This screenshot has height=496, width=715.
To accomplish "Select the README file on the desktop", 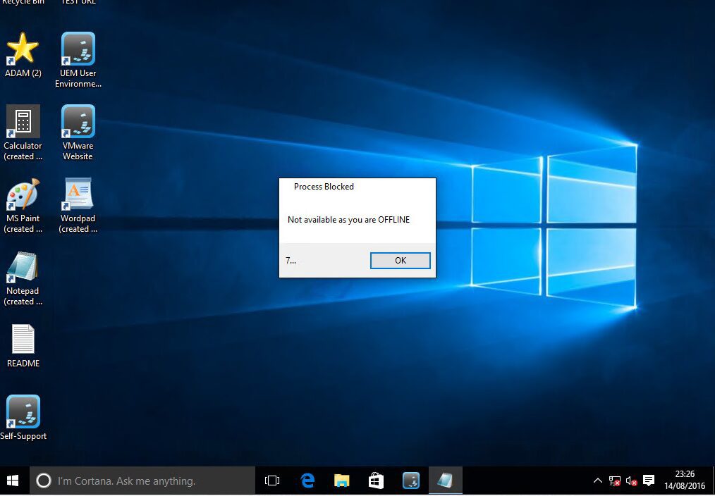I will [23, 346].
